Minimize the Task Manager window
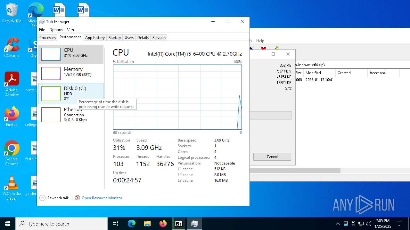 click(213, 22)
